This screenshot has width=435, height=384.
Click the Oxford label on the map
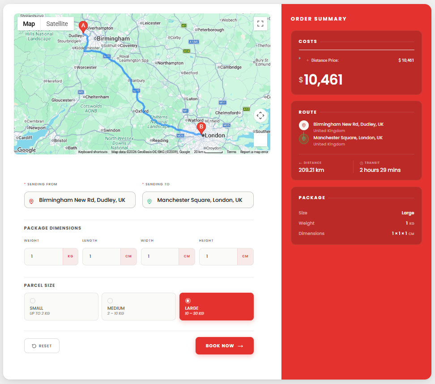142,111
